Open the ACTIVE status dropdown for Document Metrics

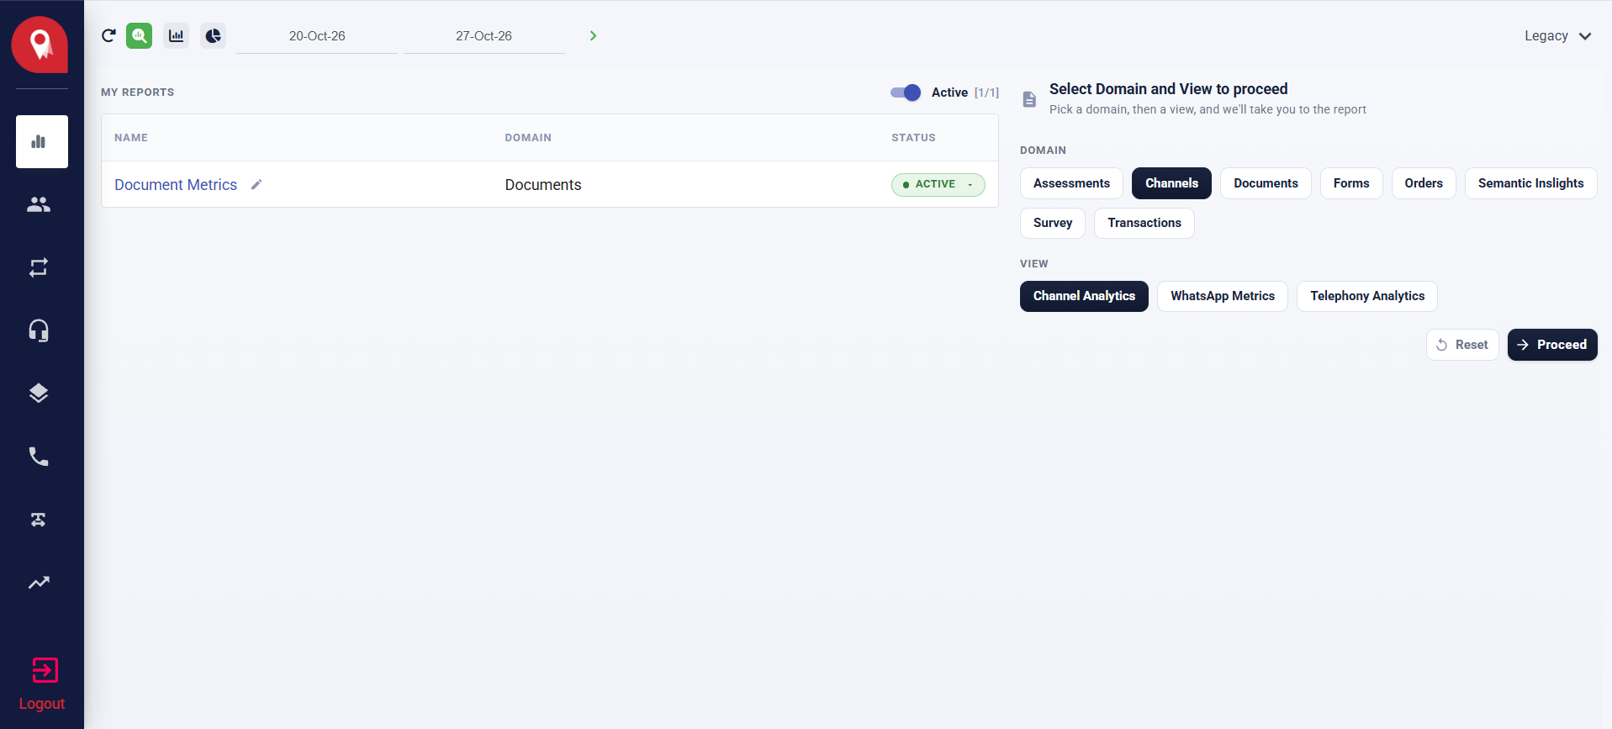938,184
